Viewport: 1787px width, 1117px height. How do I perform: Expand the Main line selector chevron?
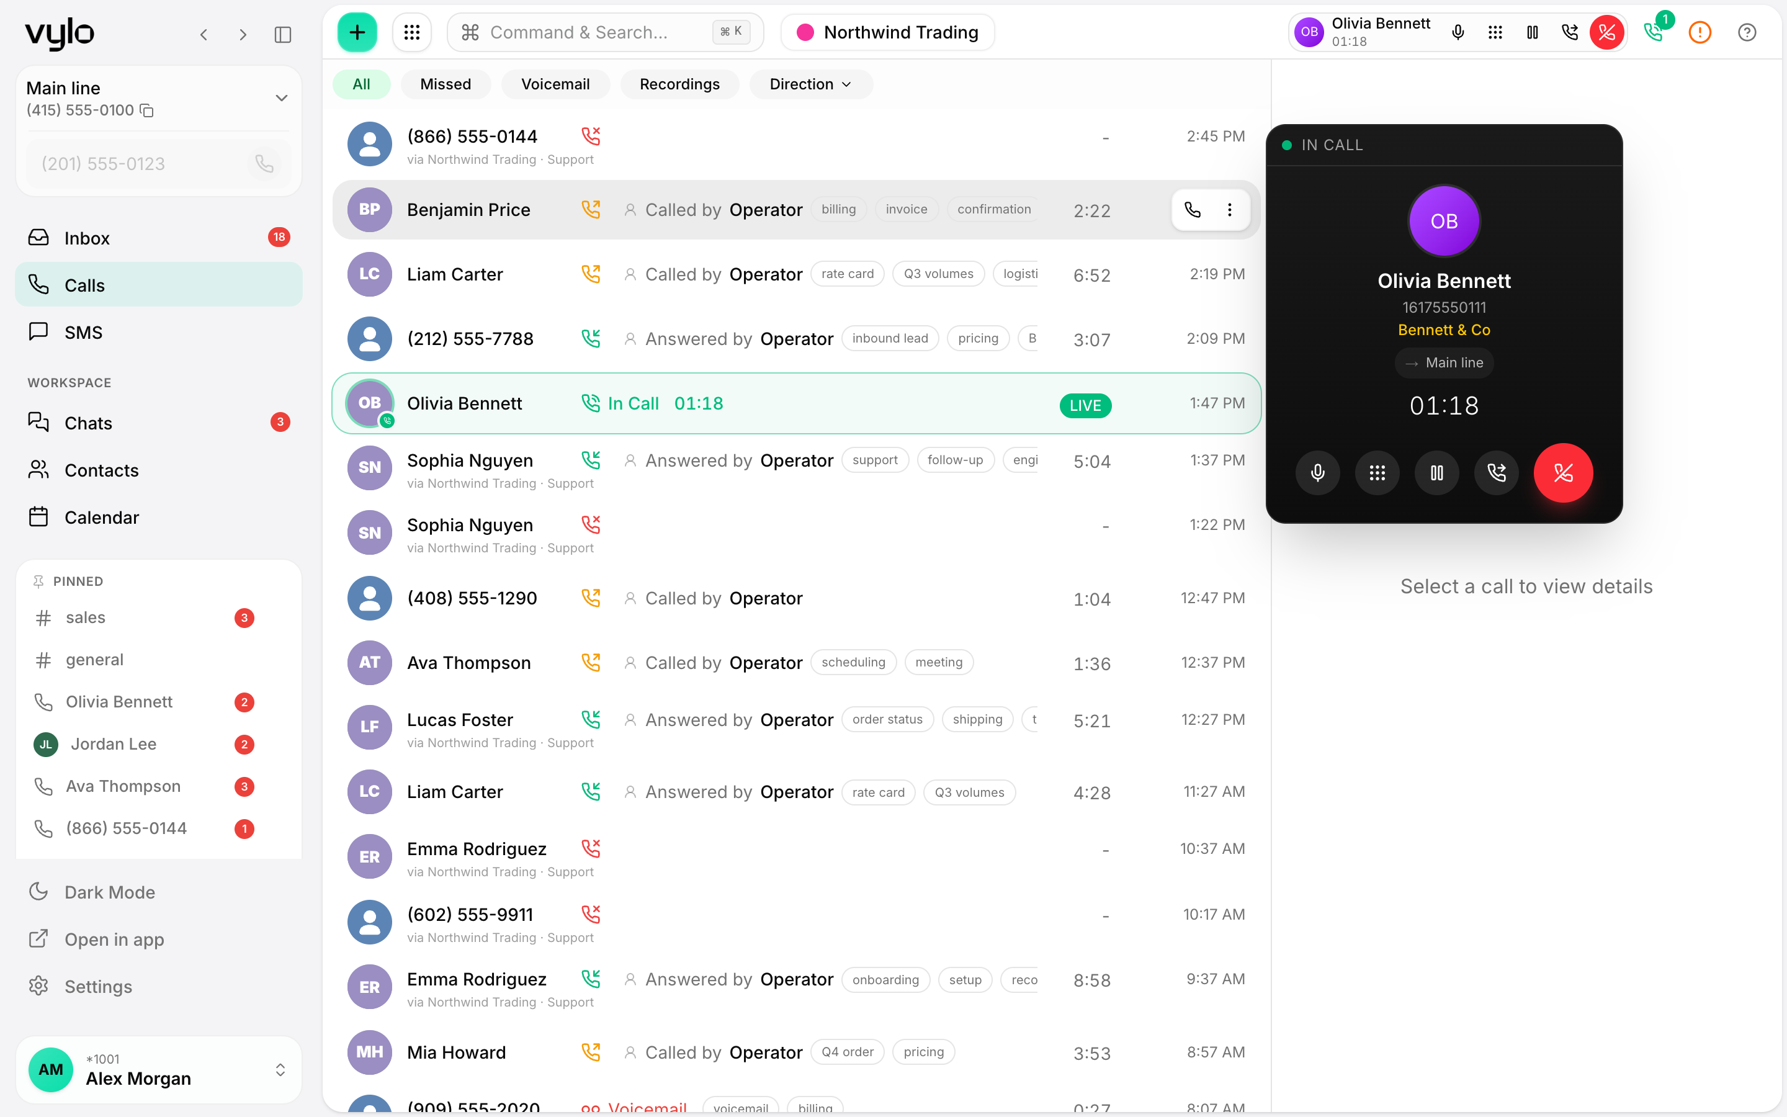point(281,97)
